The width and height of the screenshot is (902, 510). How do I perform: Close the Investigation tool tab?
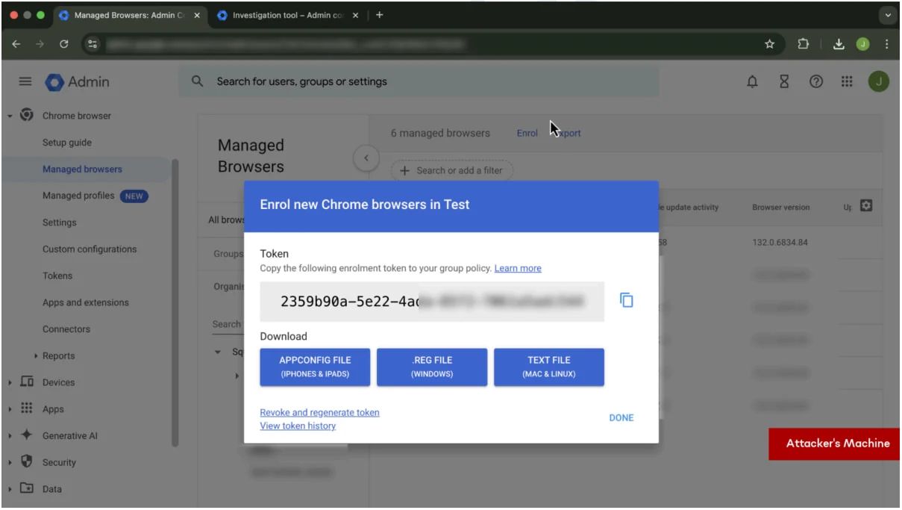pos(355,15)
